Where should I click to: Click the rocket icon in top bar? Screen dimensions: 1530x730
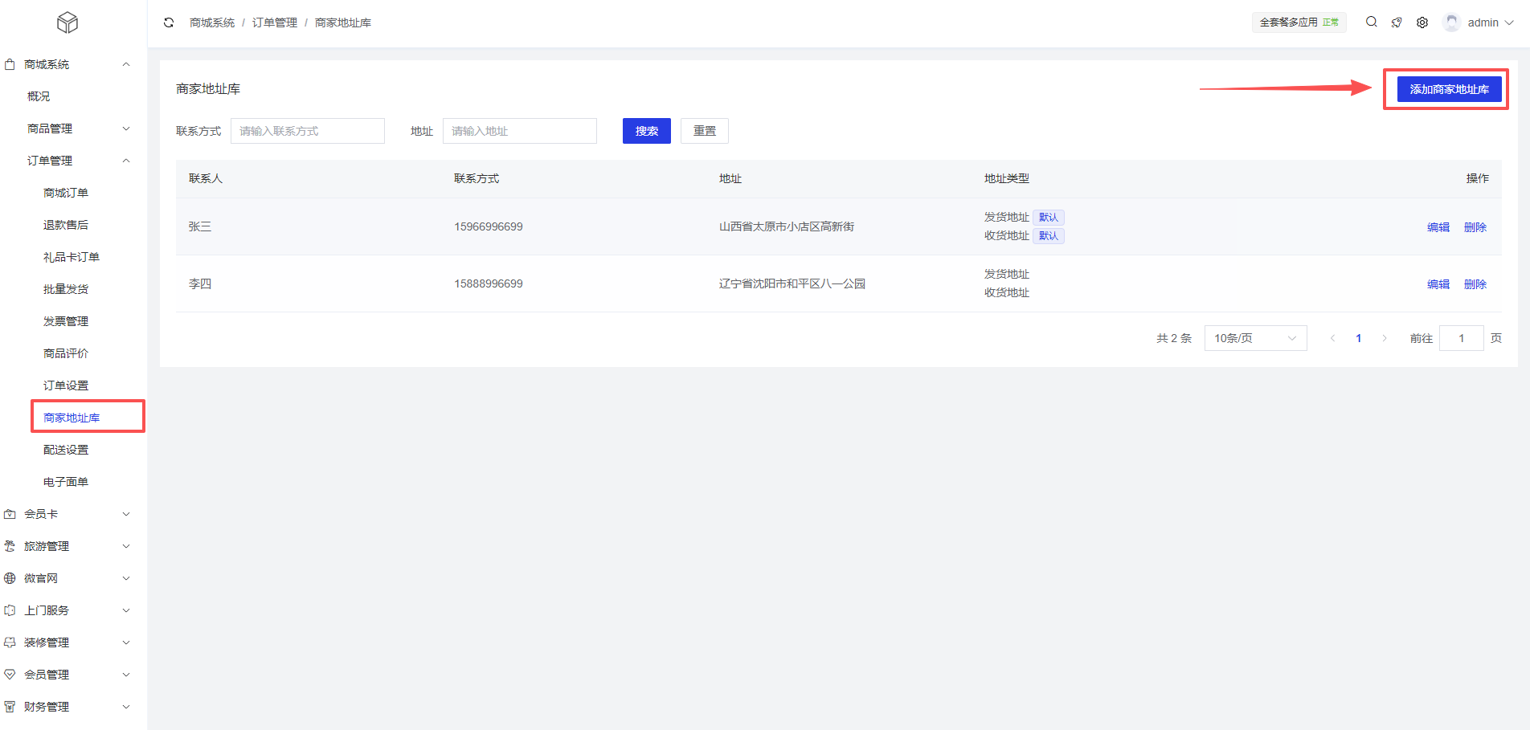(x=1397, y=22)
